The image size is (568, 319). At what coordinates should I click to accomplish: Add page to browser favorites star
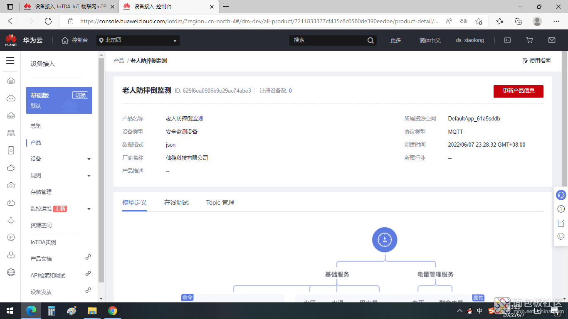pos(479,21)
